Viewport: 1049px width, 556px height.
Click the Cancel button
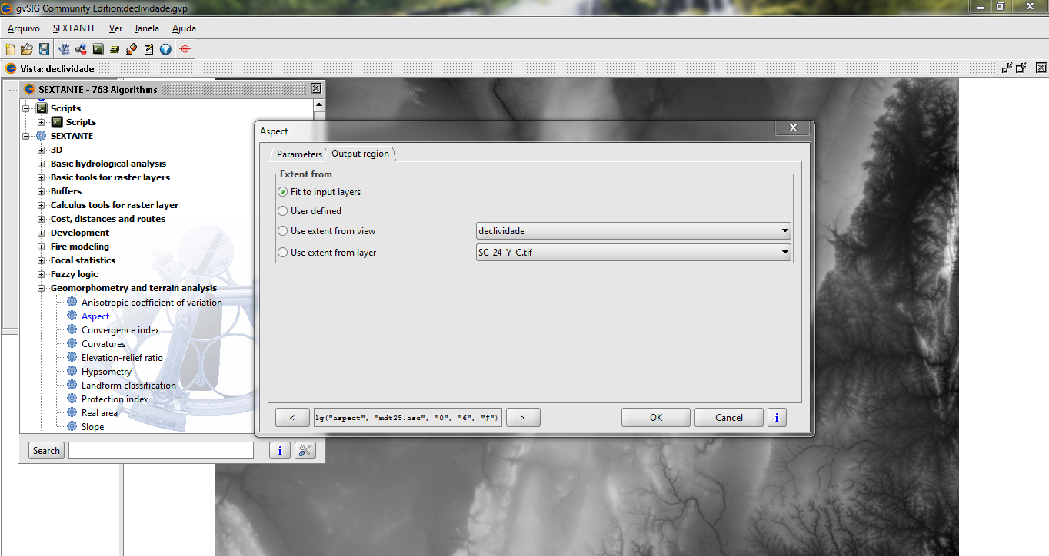(728, 417)
